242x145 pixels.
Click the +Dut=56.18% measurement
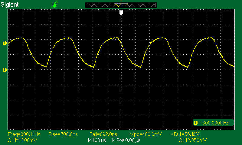(x=185, y=134)
